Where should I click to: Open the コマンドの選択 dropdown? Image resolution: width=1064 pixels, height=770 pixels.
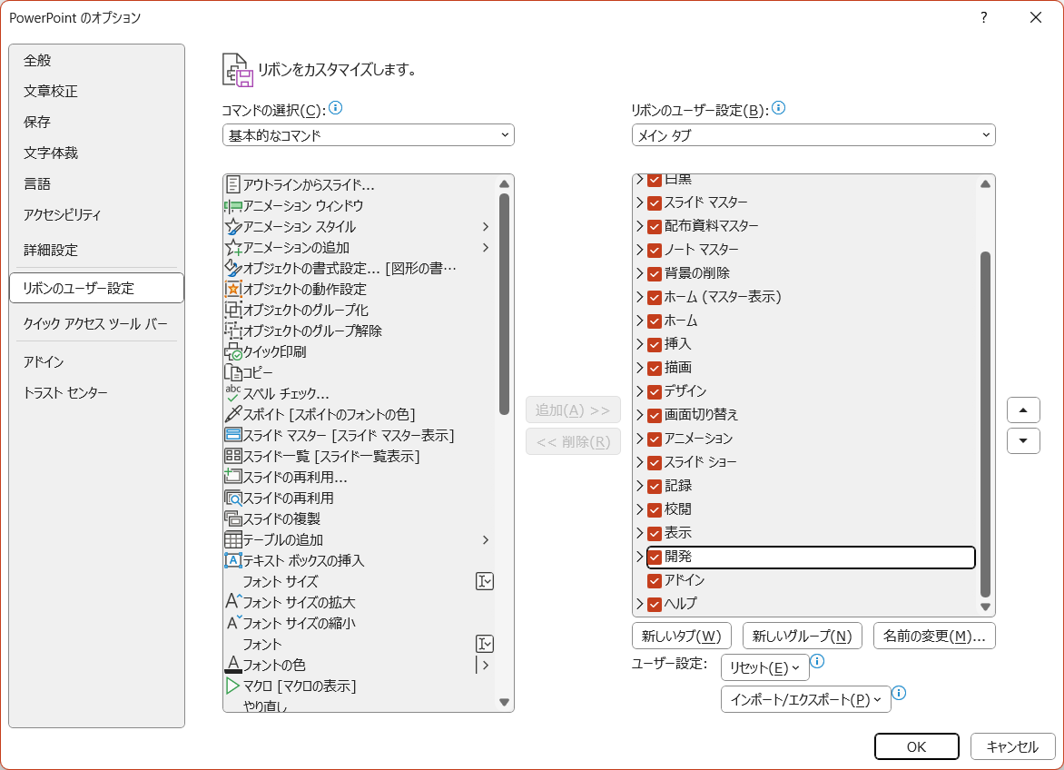tap(369, 135)
